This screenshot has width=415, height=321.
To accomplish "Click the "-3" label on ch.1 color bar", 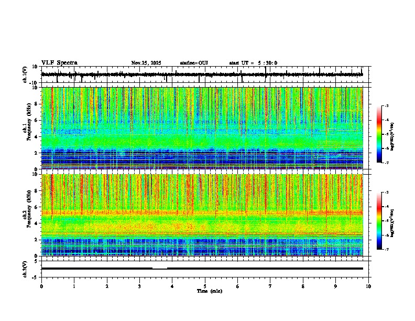I will tap(386, 106).
